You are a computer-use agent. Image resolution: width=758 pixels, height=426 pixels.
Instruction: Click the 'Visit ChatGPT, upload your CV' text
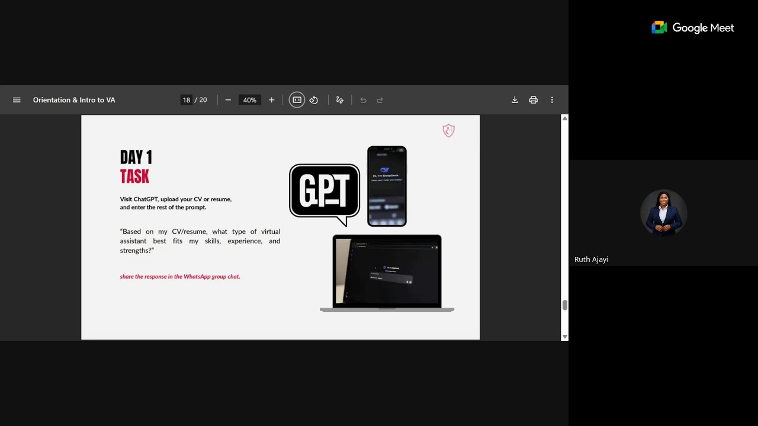(x=176, y=203)
